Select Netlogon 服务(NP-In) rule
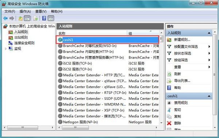 coord(80,122)
